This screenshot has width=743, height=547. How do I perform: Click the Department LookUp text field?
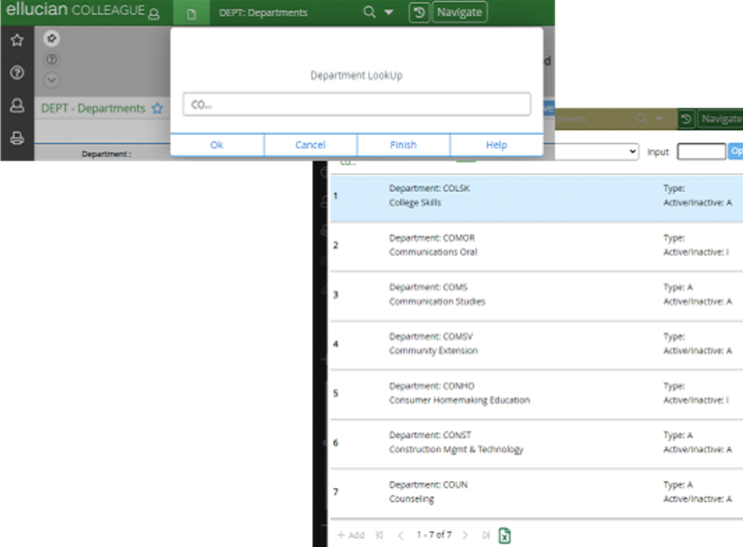tap(357, 104)
